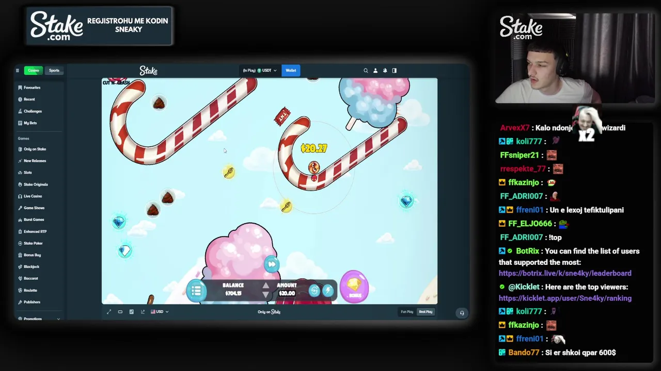661x371 pixels.
Task: Click the $20.27 winnings text
Action: [313, 148]
